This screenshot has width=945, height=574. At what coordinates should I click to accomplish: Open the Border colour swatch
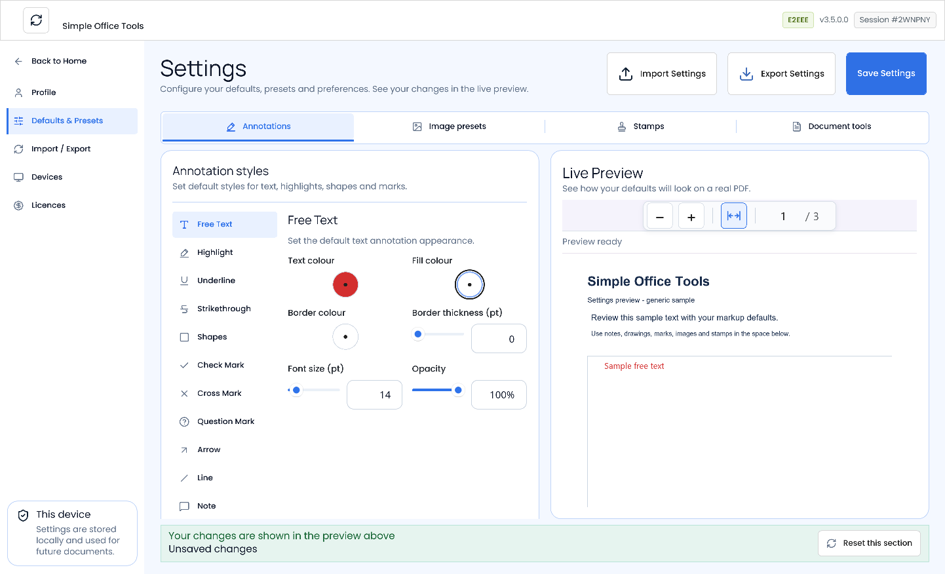(345, 337)
